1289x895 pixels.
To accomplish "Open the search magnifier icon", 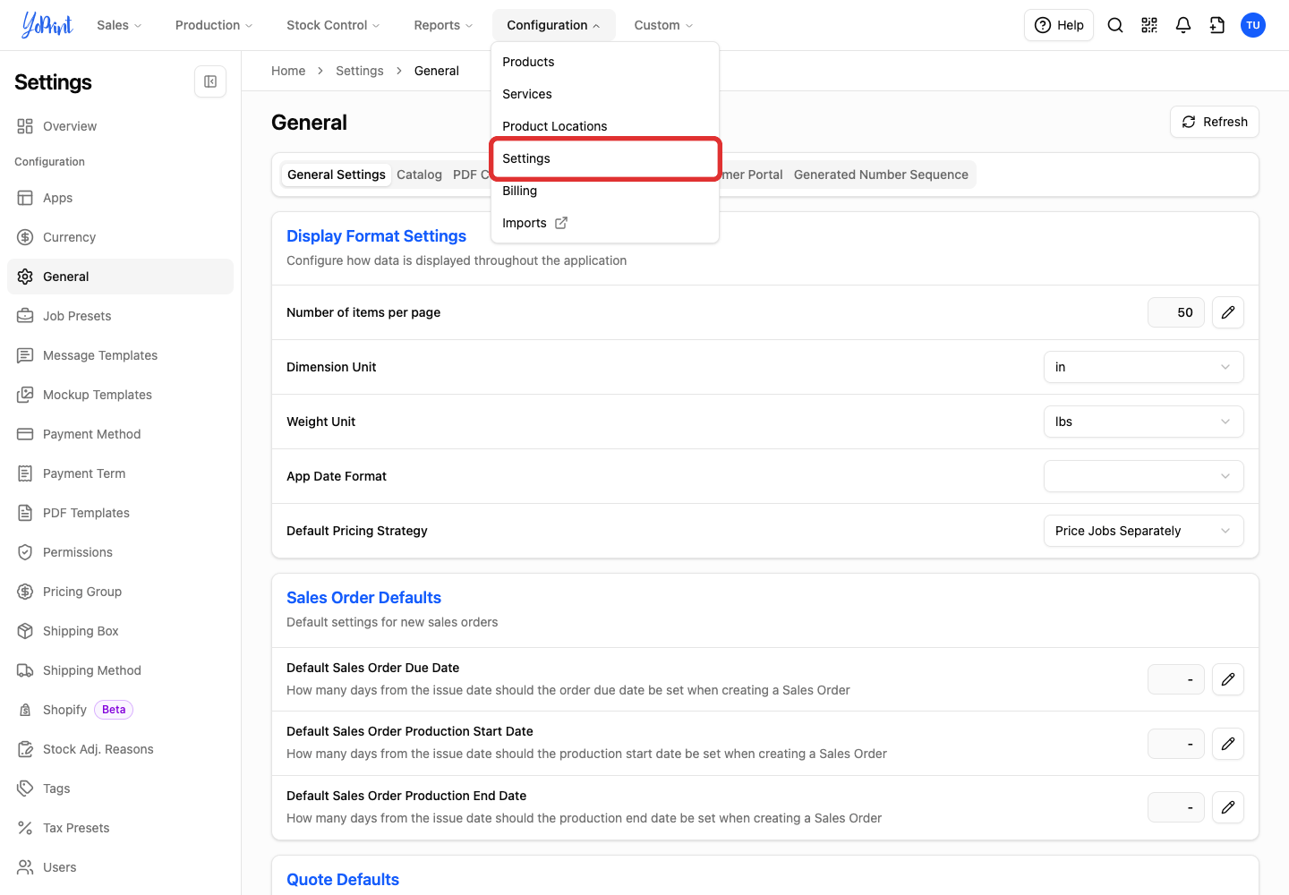I will (1115, 25).
